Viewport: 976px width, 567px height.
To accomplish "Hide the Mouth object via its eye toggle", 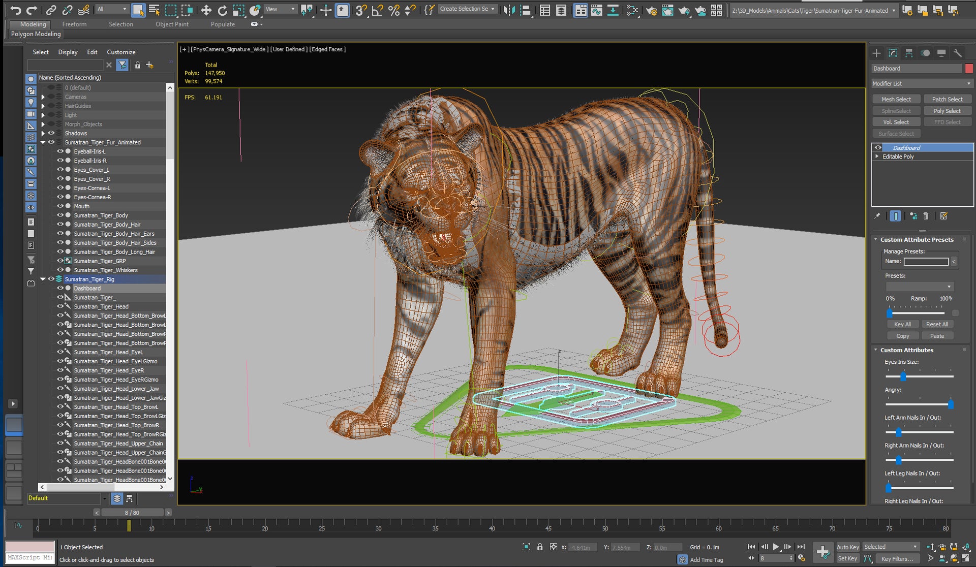I will (x=60, y=206).
